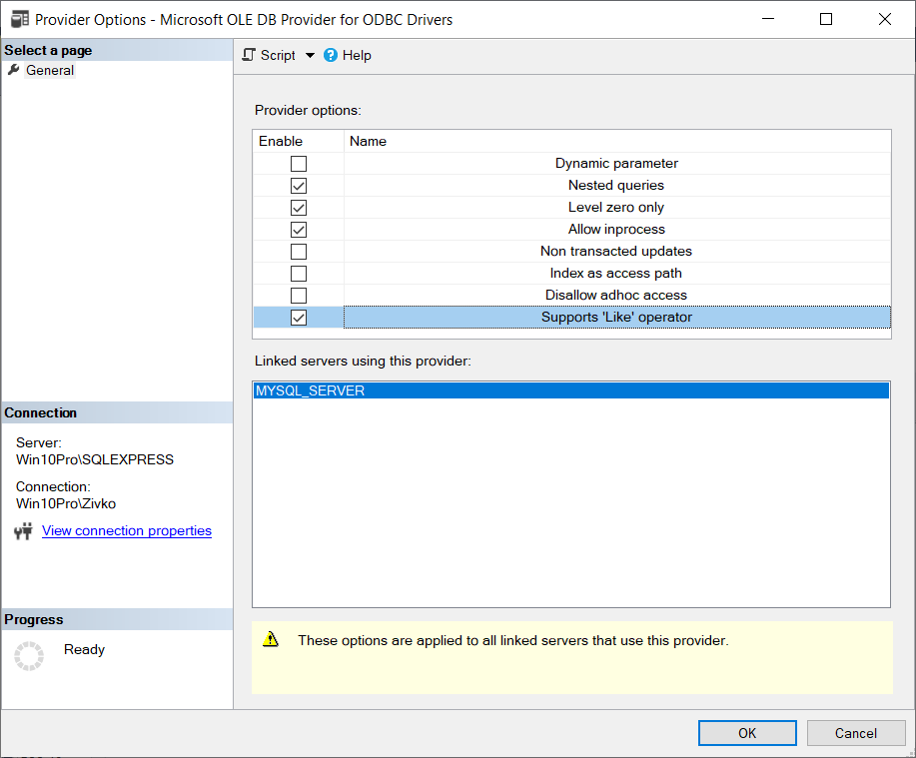Click the Script toolbar label
Image resolution: width=916 pixels, height=758 pixels.
tap(278, 56)
